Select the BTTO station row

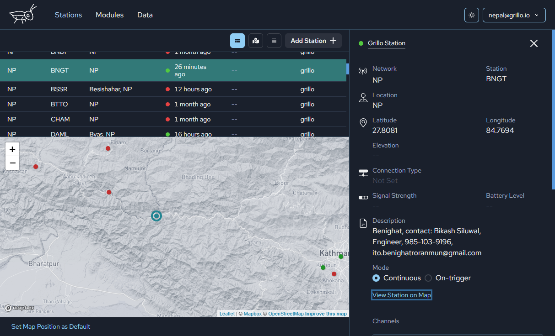173,104
